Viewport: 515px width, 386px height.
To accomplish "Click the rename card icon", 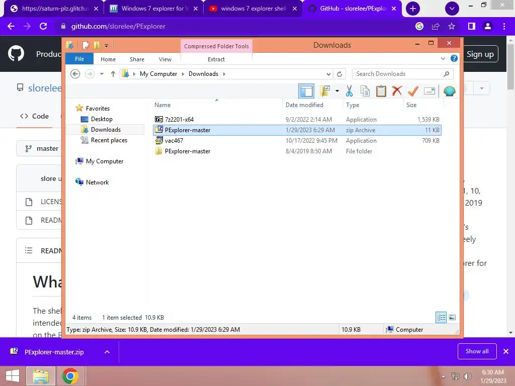I will pos(430,91).
